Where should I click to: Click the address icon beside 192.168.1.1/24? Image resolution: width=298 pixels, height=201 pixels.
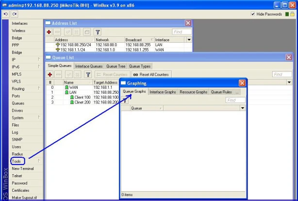58,50
